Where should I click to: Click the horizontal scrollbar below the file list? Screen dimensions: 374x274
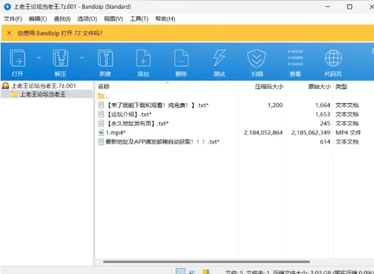click(206, 262)
